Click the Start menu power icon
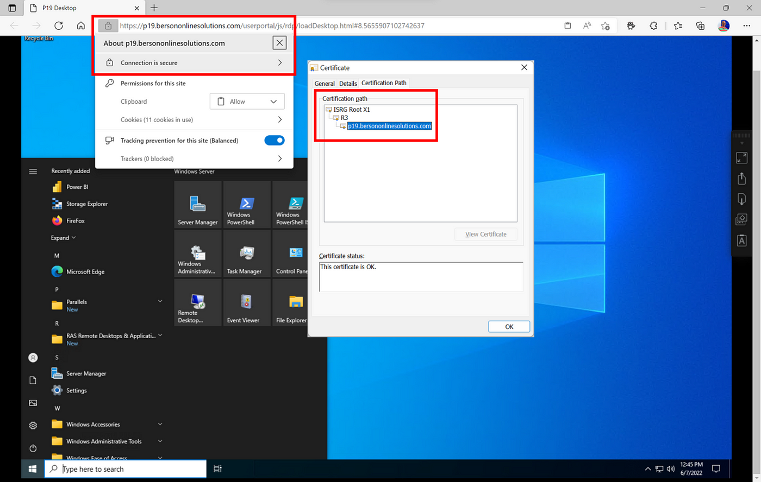This screenshot has height=482, width=761. tap(33, 448)
